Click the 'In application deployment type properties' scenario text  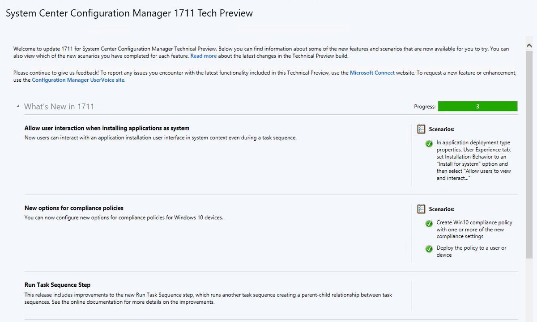pos(474,160)
